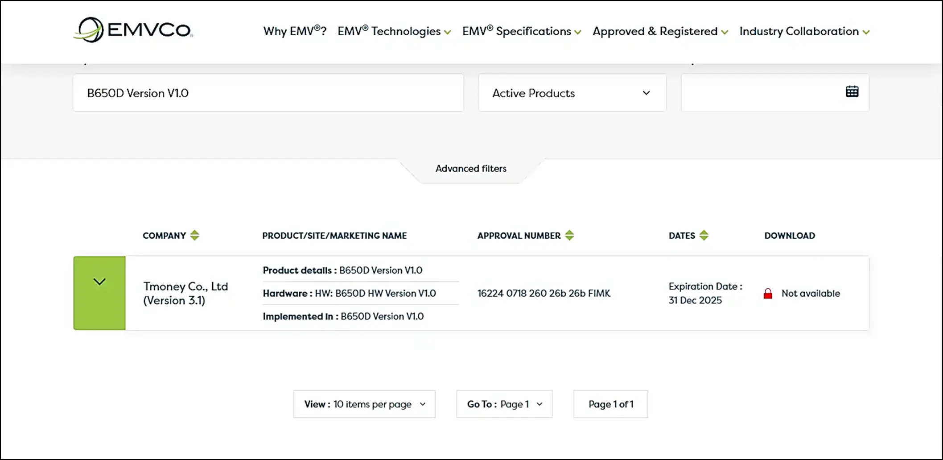943x460 pixels.
Task: Click the COMPANY column header
Action: [164, 236]
